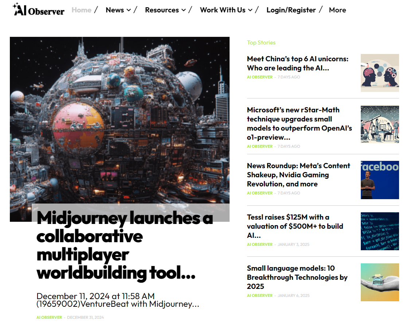Click the AI Observer logo
Screen dimensions: 418x325
pos(38,9)
